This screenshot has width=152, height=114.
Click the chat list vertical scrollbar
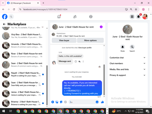(47, 85)
